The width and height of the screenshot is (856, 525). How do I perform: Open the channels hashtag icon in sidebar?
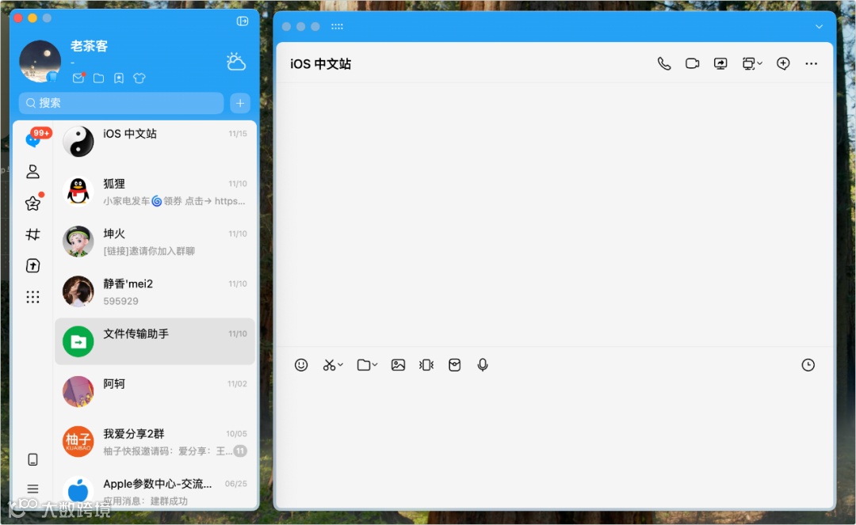[x=32, y=234]
